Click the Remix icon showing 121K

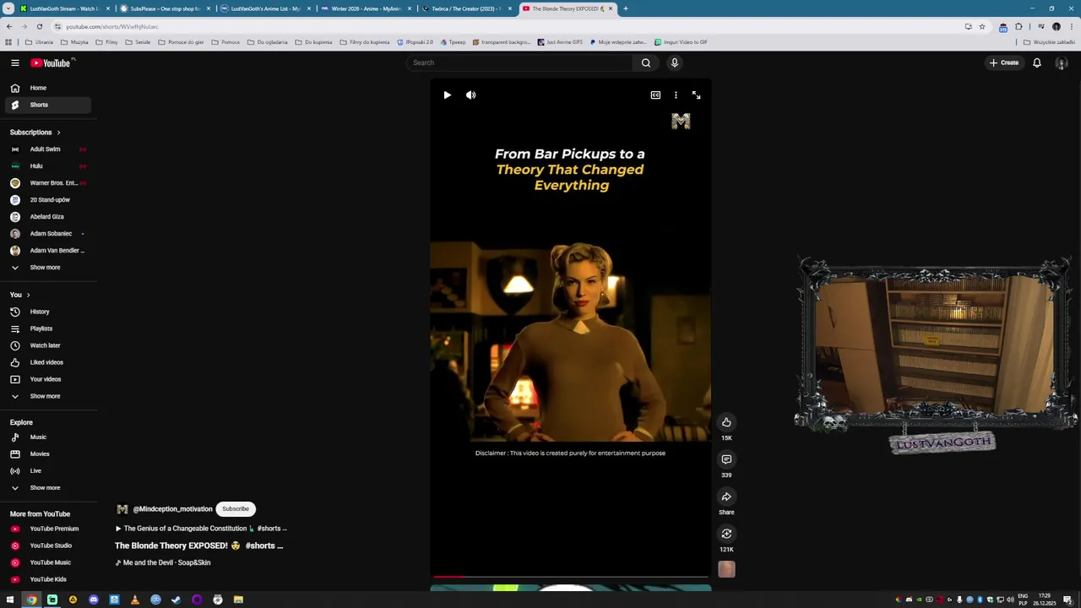click(x=726, y=534)
